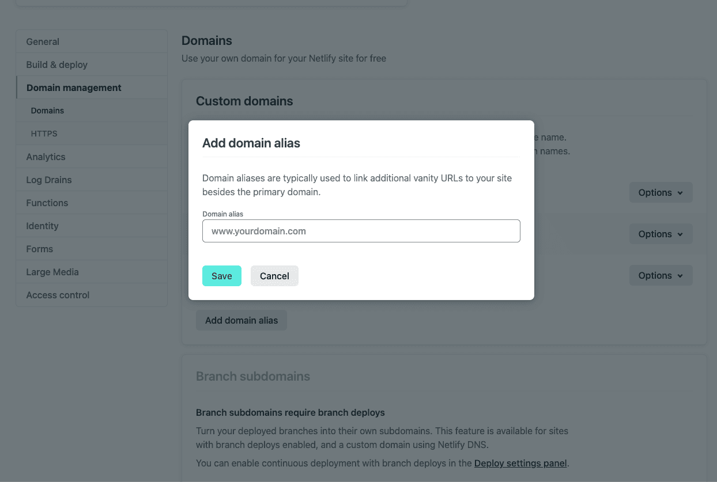717x482 pixels.
Task: Navigate to Analytics settings
Action: [x=46, y=157]
